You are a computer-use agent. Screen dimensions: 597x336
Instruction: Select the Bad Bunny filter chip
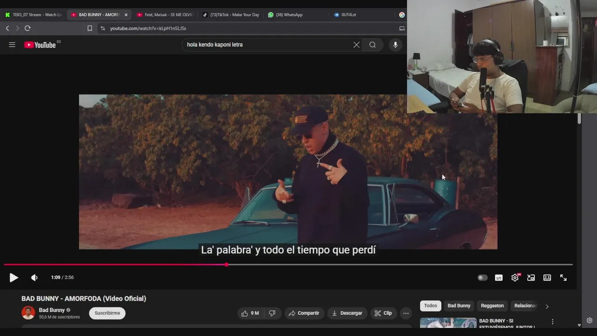459,306
